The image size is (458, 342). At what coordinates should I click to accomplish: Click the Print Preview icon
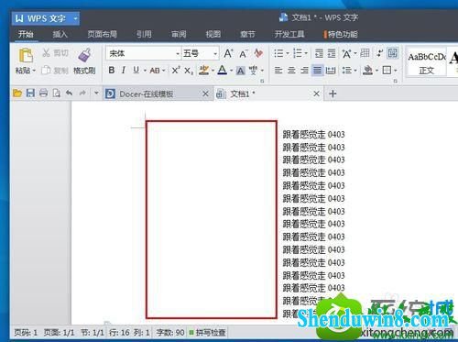click(57, 93)
